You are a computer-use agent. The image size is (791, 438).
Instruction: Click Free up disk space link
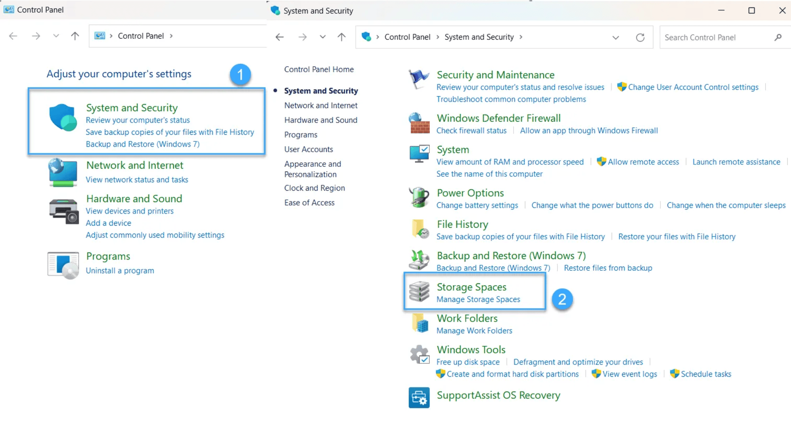coord(468,362)
